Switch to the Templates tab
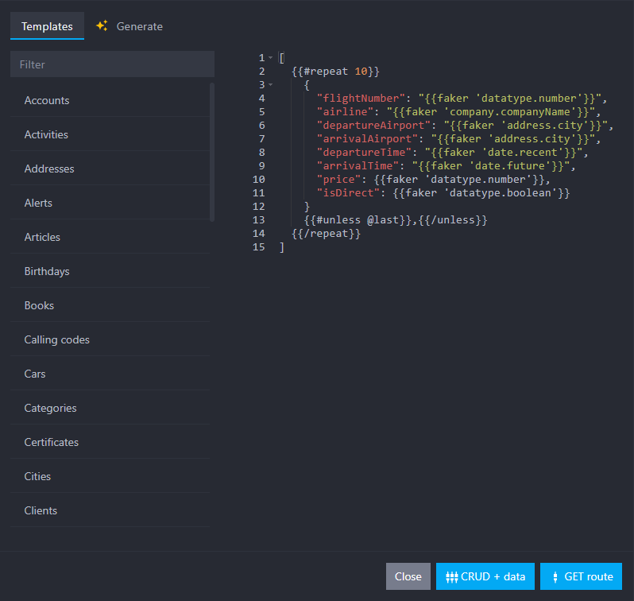Screen dimensions: 634x601 tap(47, 26)
